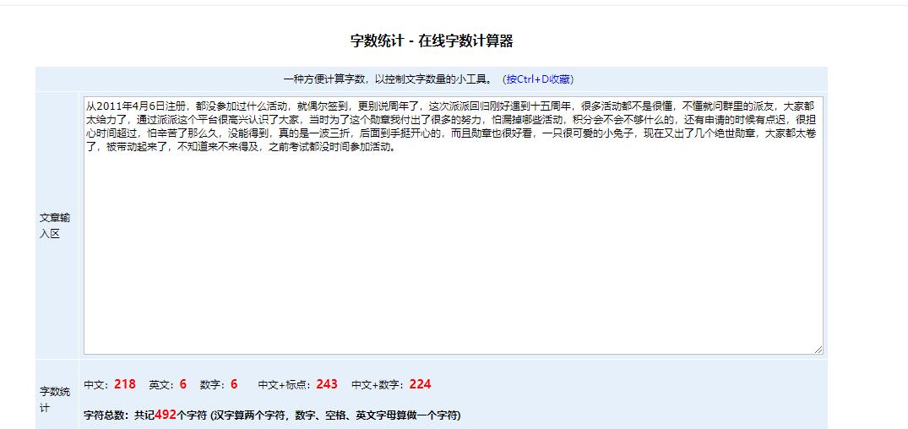The width and height of the screenshot is (908, 429).
Task: Click the 文章输入区 label
Action: (x=54, y=225)
